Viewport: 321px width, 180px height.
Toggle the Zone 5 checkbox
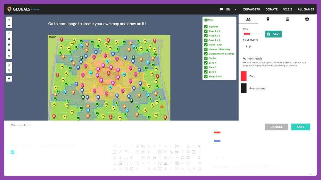[x=206, y=67]
